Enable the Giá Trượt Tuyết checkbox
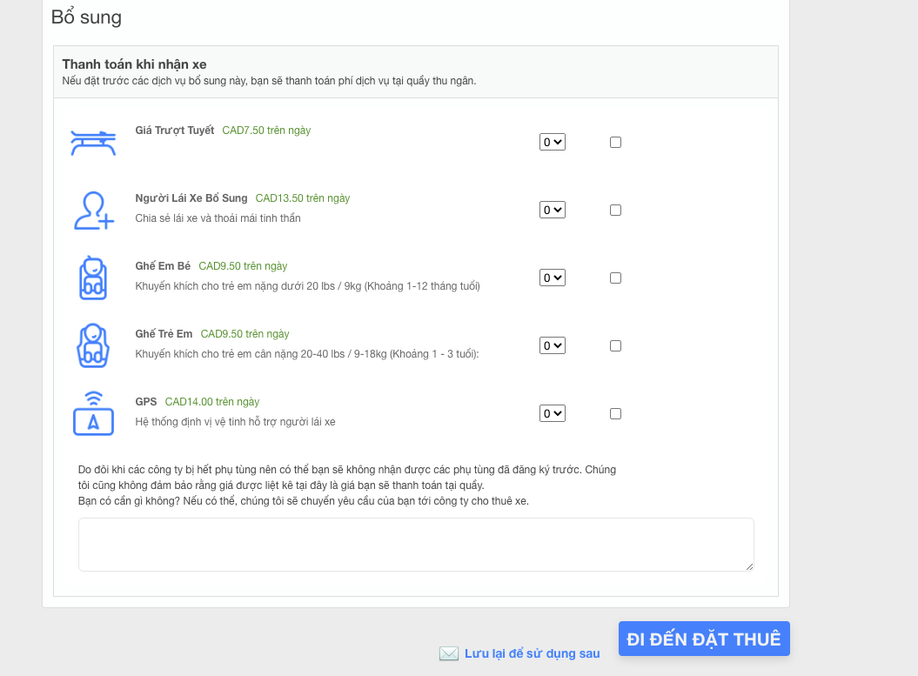 pyautogui.click(x=615, y=142)
